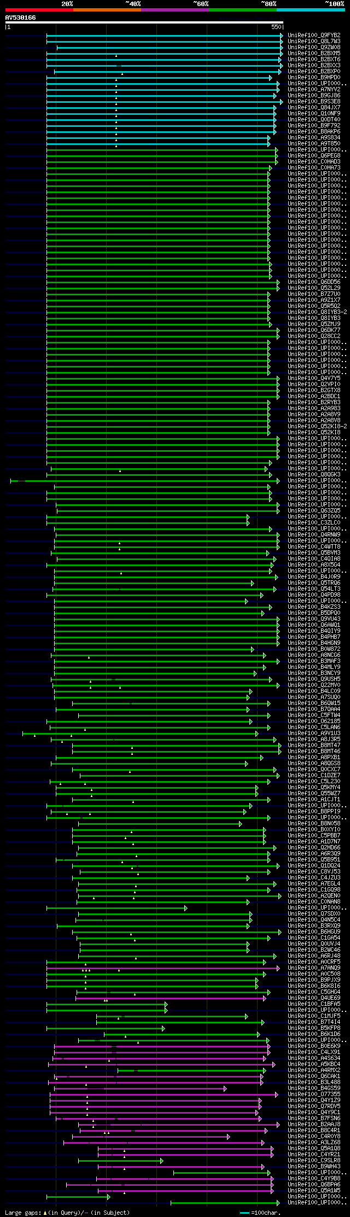The height and width of the screenshot is (1217, 350).
Task: Click the arrowhead ending the UniRef100_B8AKP6 bar
Action: 275,131
